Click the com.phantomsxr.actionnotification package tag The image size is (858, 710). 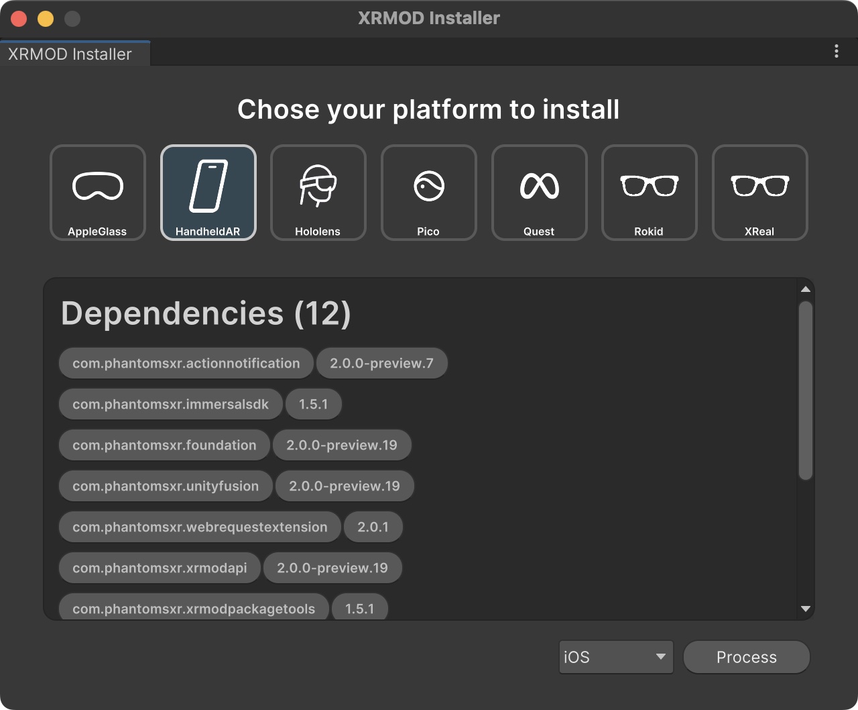coord(186,363)
